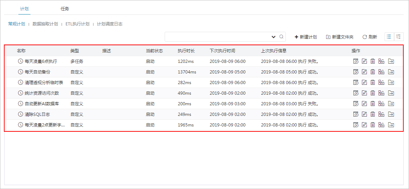This screenshot has height=189, width=409.
Task: Switch to tree view layout
Action: tap(398, 37)
